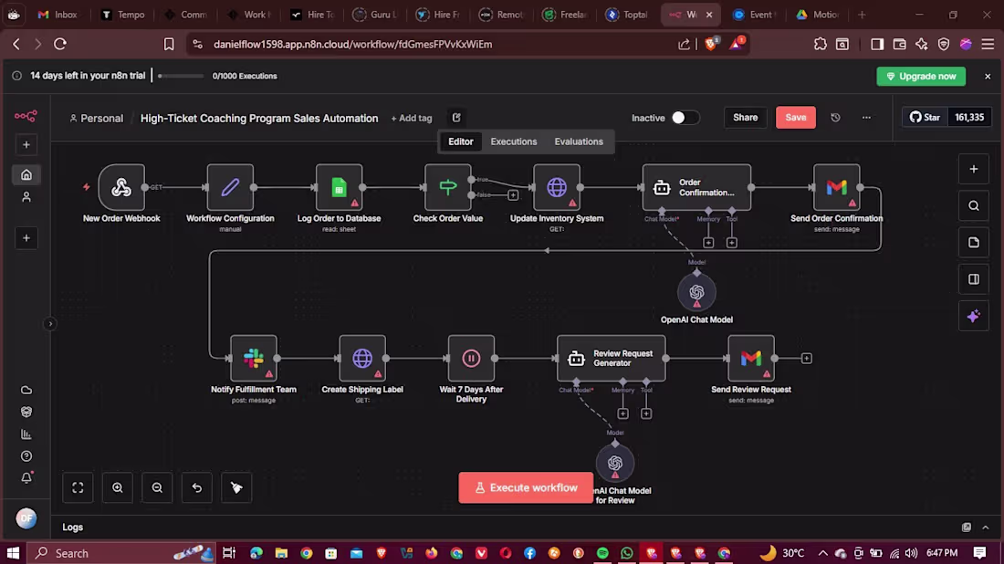Click the tidy up nodes icon
The width and height of the screenshot is (1004, 564).
[236, 488]
